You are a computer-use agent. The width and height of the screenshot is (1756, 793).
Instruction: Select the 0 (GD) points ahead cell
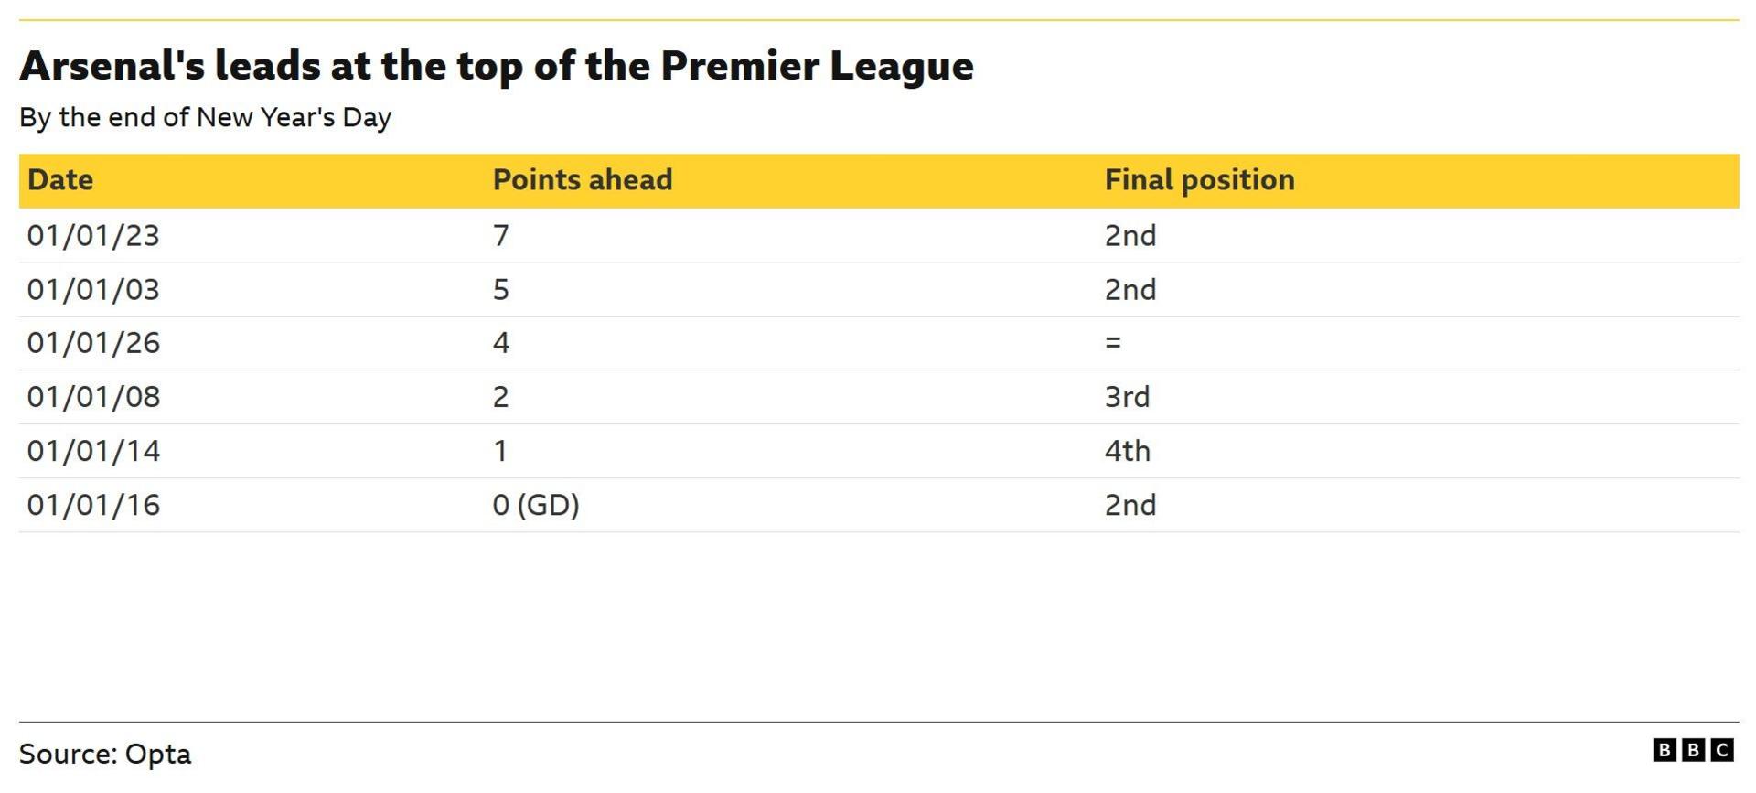pyautogui.click(x=535, y=505)
